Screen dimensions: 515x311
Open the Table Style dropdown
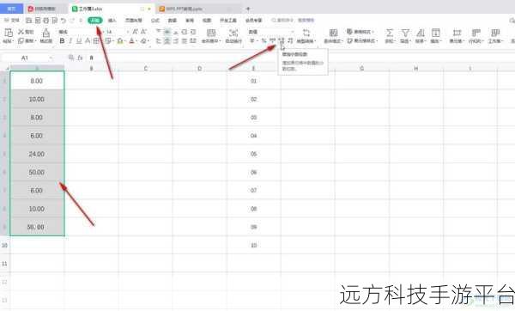click(x=361, y=32)
